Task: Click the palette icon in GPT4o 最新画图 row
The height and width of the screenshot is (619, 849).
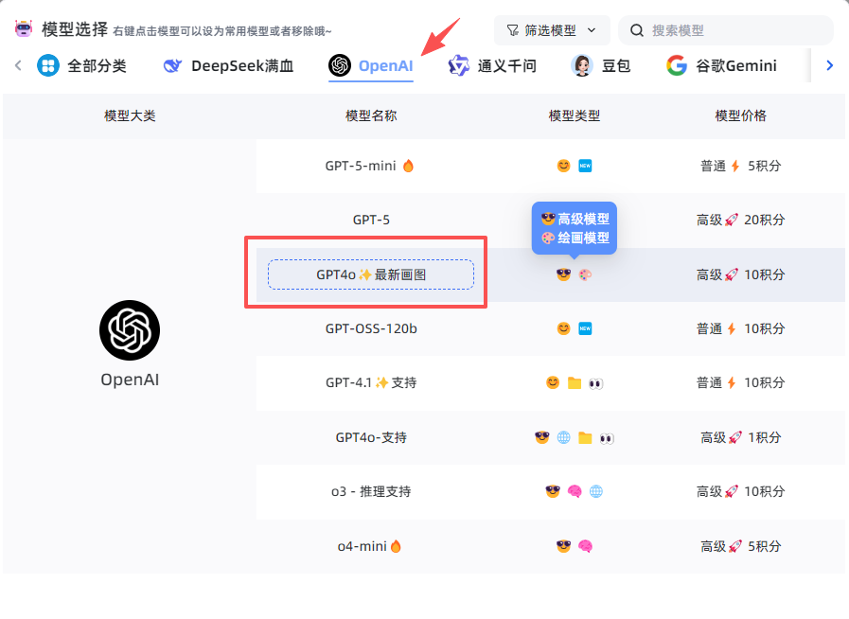Action: click(x=585, y=274)
